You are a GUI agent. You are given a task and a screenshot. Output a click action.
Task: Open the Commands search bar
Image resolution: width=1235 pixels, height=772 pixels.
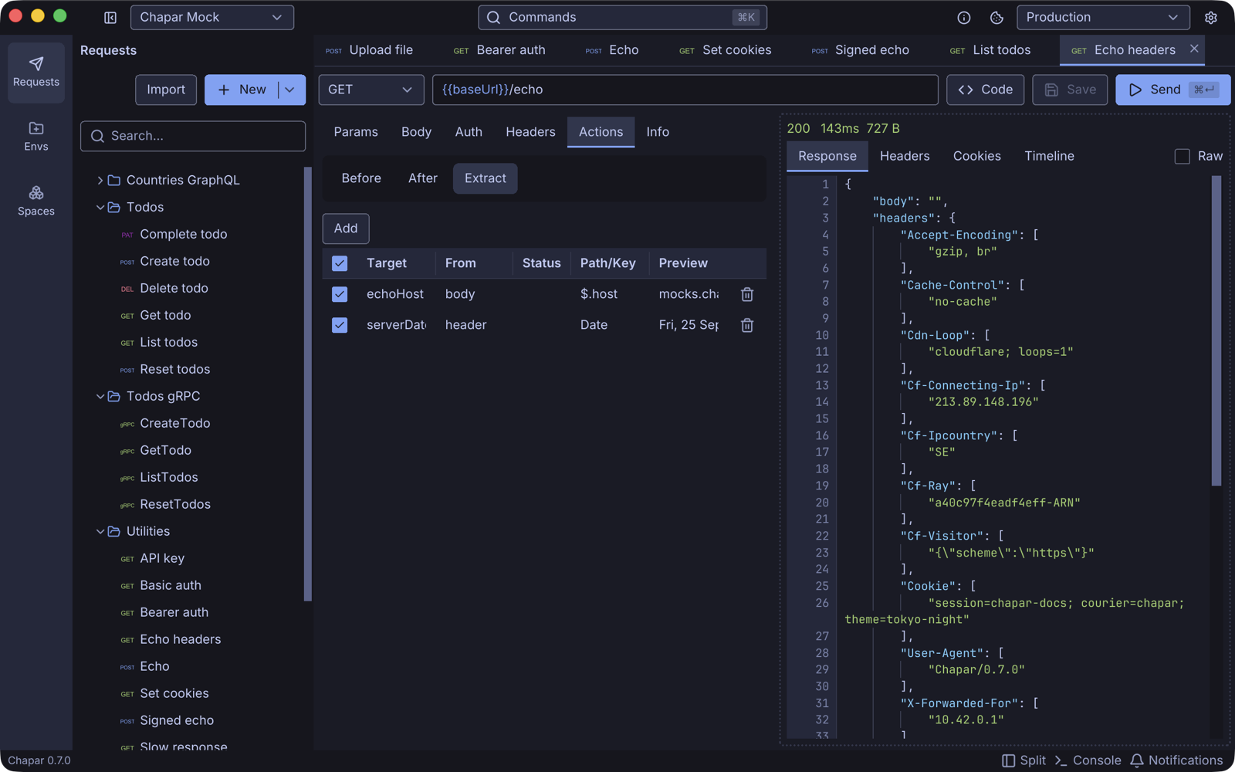(x=622, y=18)
